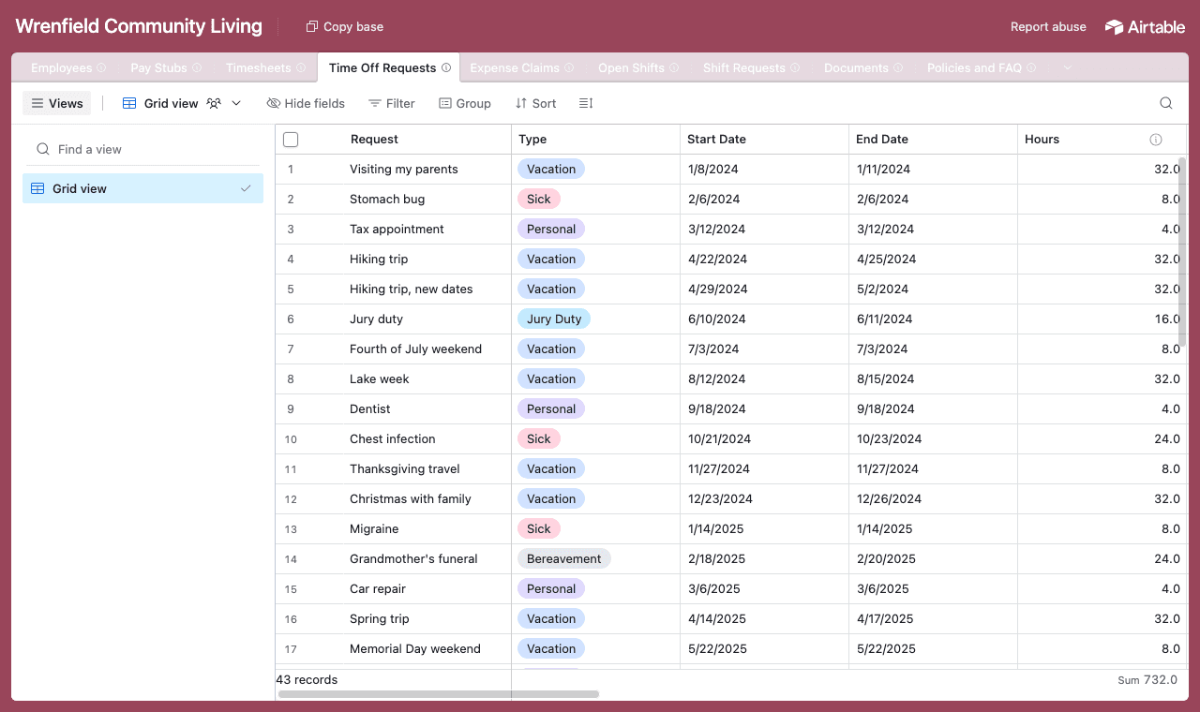
Task: Click the Copy base icon
Action: tap(312, 26)
